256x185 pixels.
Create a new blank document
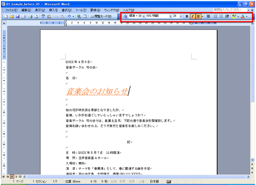click(x=6, y=16)
